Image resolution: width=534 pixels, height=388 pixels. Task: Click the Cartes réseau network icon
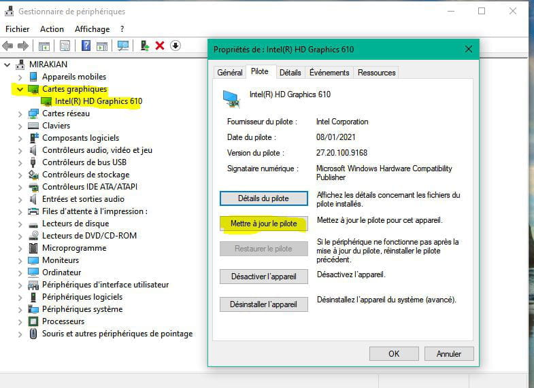tap(33, 113)
